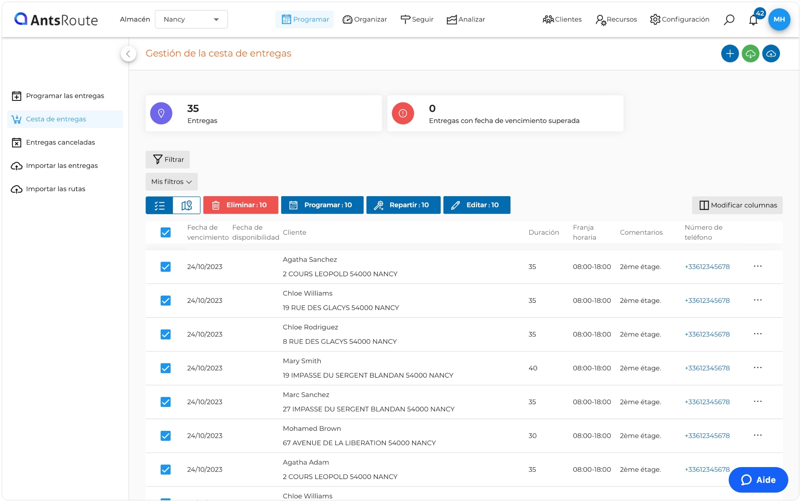This screenshot has height=502, width=801.
Task: Open row options for Agatha Sanchez
Action: [x=757, y=266]
